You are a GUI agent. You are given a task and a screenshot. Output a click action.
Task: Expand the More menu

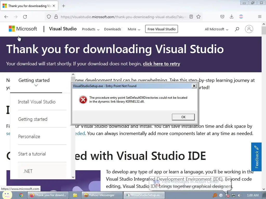tap(134, 29)
